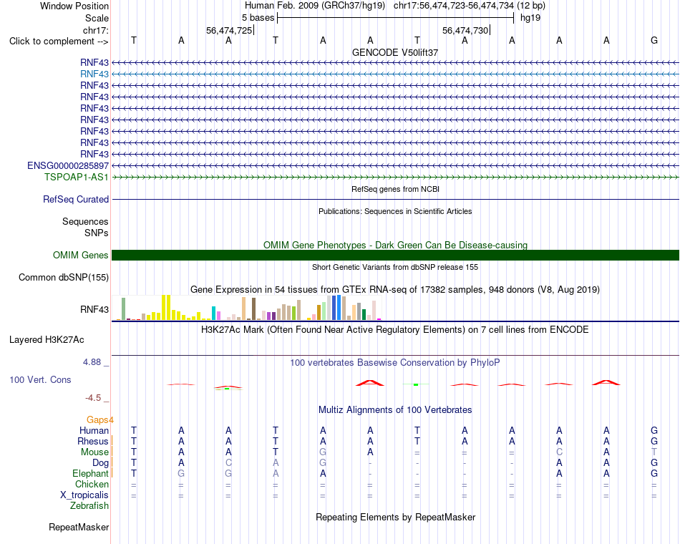This screenshot has height=544, width=680.
Task: Click the green PhyloP marker under base T
Action: coord(415,384)
